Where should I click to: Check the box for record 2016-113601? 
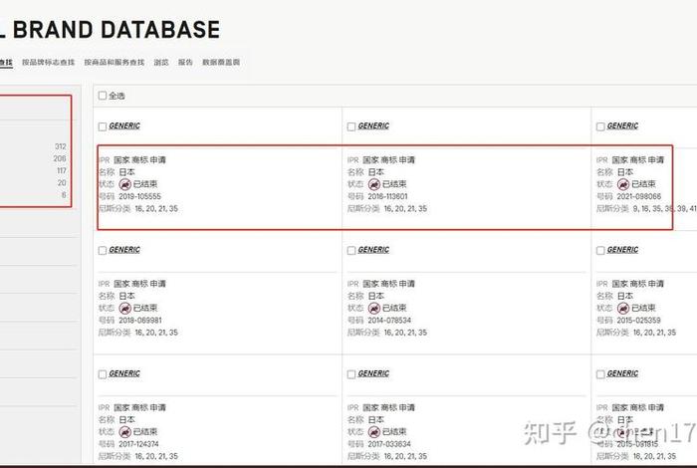351,126
